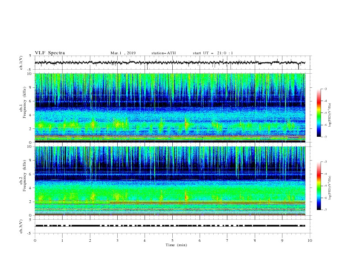Image resolution: width=349 pixels, height=270 pixels.
Task: Click the "-7" label on ch.2 color bar
Action: point(325,210)
